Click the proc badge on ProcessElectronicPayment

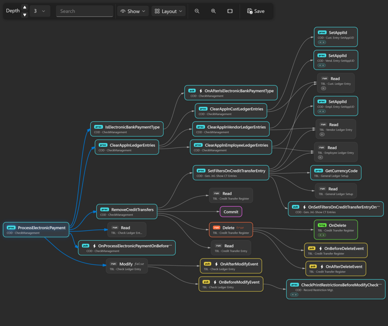pyautogui.click(x=11, y=228)
